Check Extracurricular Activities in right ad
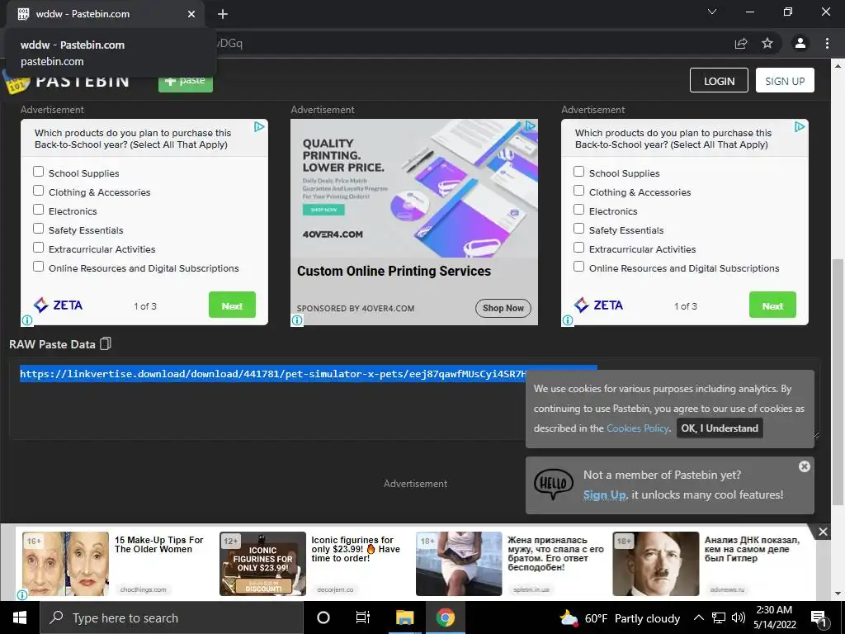 pyautogui.click(x=578, y=248)
